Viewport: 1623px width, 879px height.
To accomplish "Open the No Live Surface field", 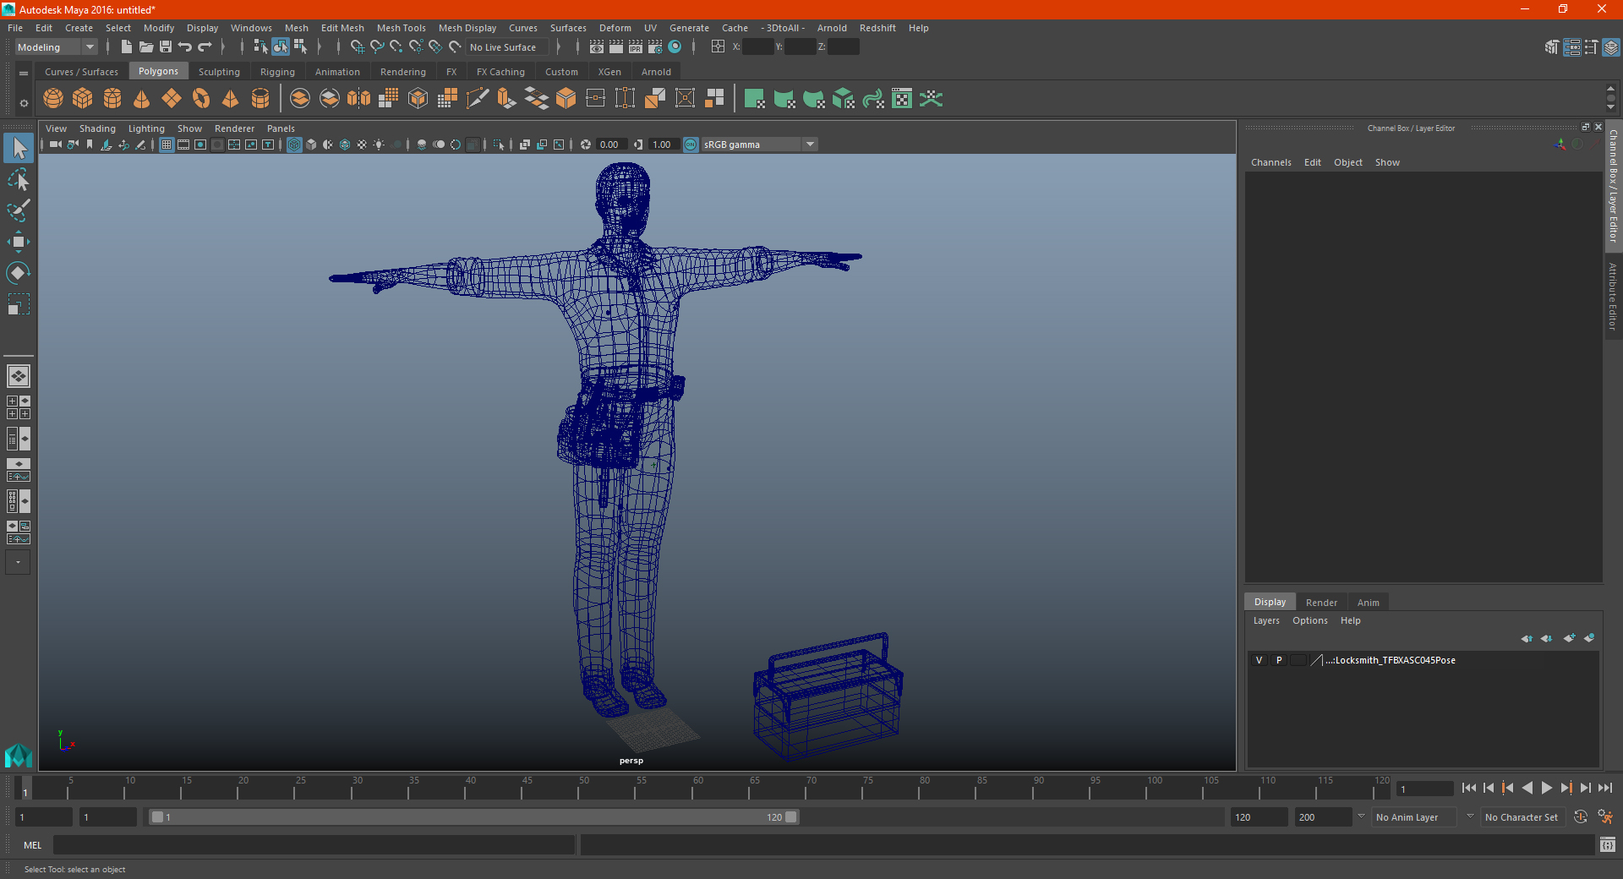I will 508,47.
